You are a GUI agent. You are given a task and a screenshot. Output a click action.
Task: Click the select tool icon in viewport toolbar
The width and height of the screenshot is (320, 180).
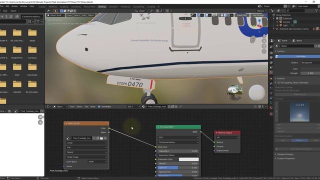pos(55,11)
